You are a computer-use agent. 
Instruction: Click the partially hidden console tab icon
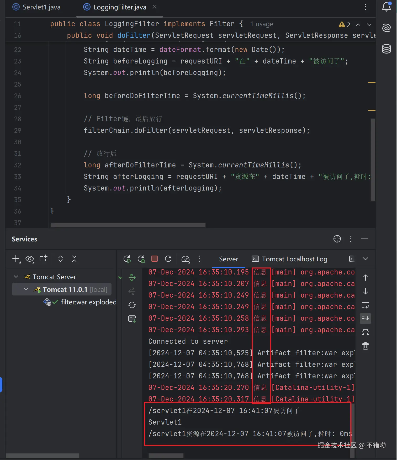(352, 259)
